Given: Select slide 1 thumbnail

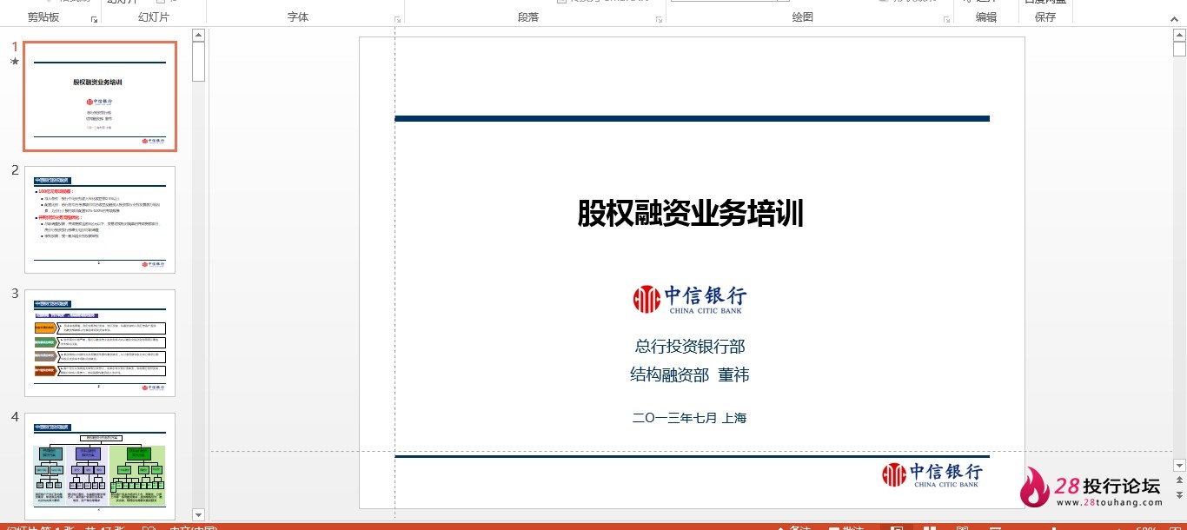Looking at the screenshot, I should tap(100, 96).
